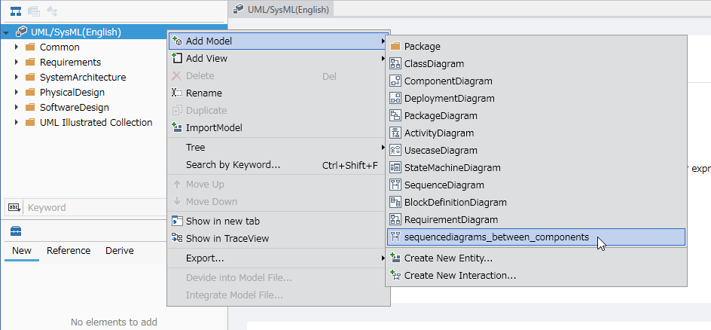The image size is (711, 330).
Task: Click the UML/SysML(English) root model icon in the tree
Action: point(21,32)
